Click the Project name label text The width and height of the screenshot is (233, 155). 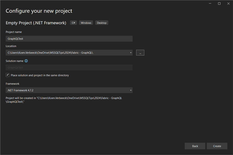[x=14, y=32]
